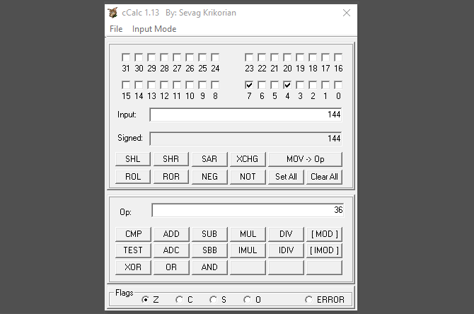474x314 pixels.
Task: Click the OR button
Action: click(x=171, y=267)
